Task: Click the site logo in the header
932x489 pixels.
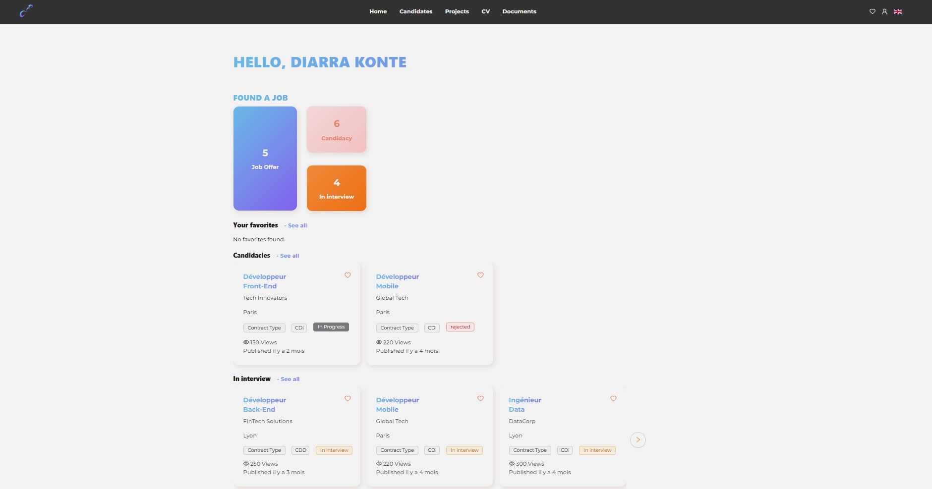Action: click(26, 11)
